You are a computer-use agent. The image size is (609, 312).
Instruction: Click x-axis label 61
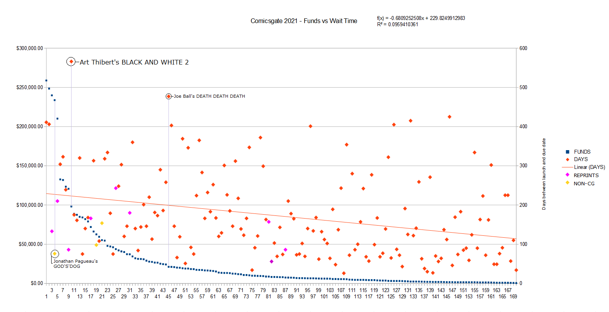(x=213, y=296)
